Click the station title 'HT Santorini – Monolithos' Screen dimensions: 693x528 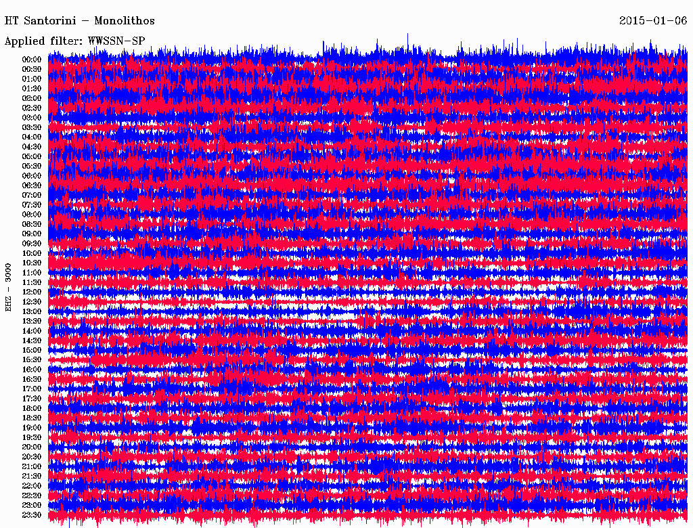pos(80,21)
